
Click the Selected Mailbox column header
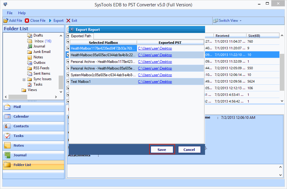[103, 43]
